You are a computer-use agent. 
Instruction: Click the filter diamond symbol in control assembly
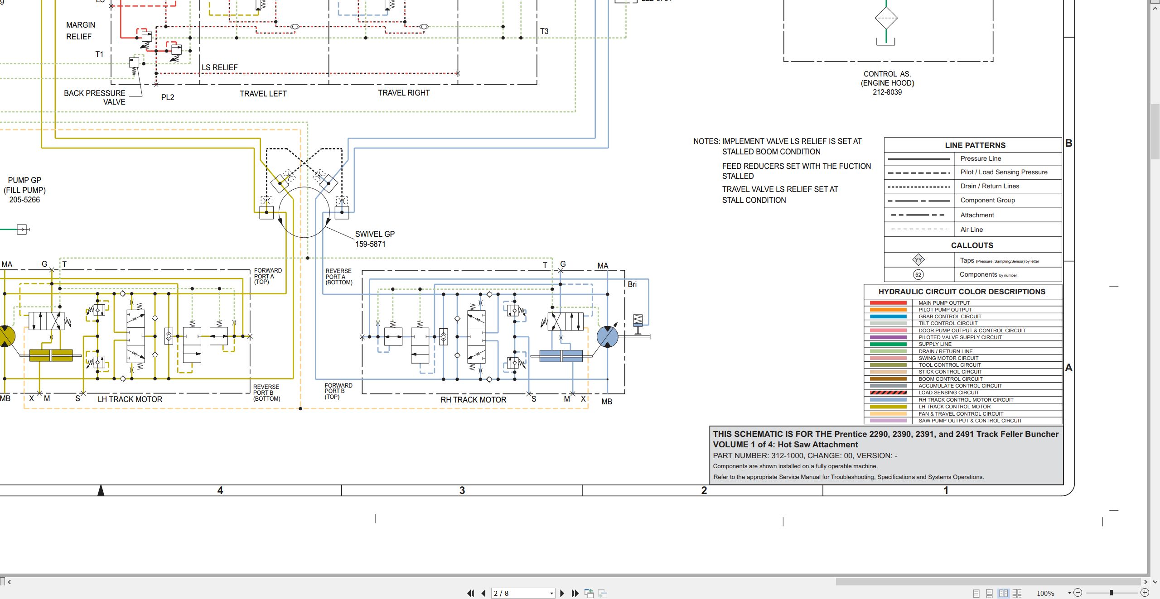(x=886, y=19)
